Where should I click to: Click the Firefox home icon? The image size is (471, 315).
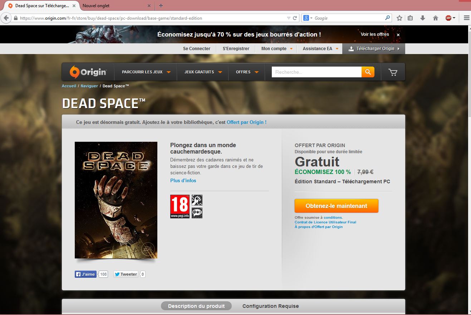436,18
